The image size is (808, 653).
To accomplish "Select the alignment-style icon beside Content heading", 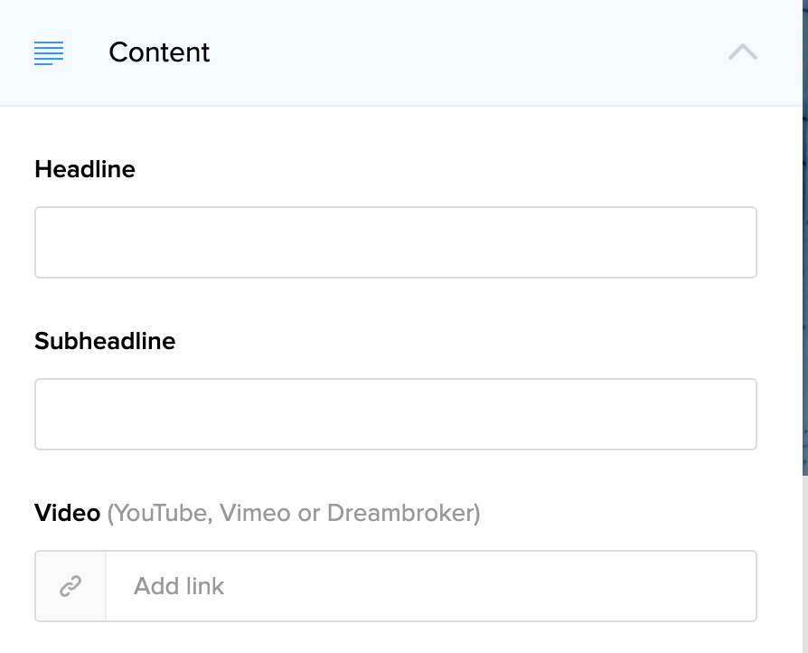I will (49, 53).
